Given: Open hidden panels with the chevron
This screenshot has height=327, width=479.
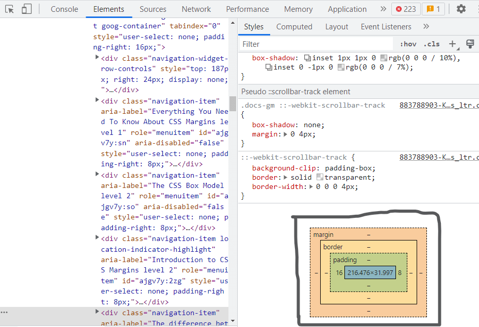Looking at the screenshot, I should click(x=383, y=9).
